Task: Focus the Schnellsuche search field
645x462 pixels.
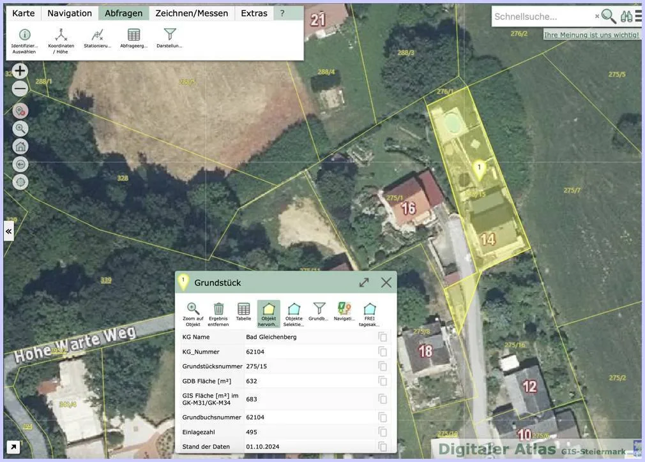Action: point(543,17)
